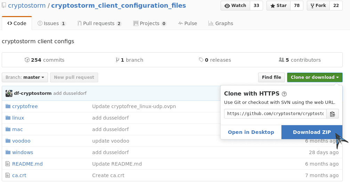Open cryptostorm_client_configuration_files repo link

pyautogui.click(x=119, y=5)
